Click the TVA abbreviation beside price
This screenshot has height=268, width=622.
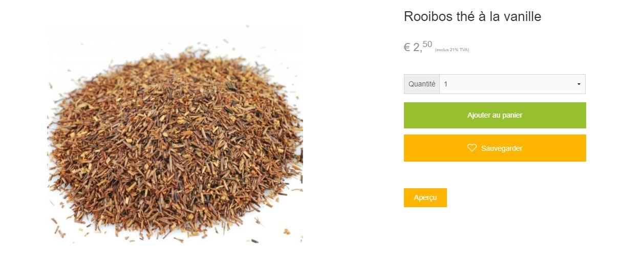(x=464, y=50)
